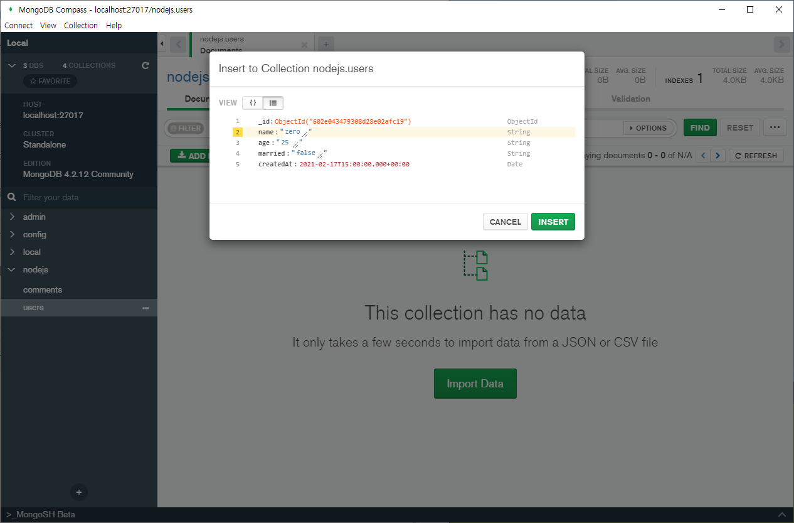Click the FILTER badge in query bar

coord(186,128)
